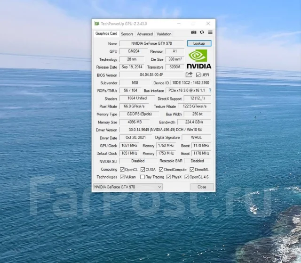Click the Lookup button
Viewport: 301px width, 263px height.
click(x=199, y=43)
